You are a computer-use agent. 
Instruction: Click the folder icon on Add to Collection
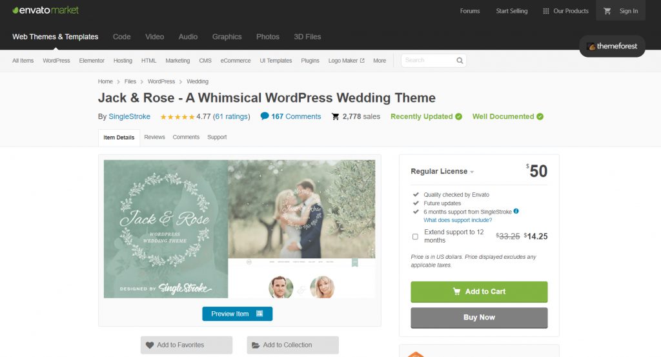pyautogui.click(x=256, y=345)
